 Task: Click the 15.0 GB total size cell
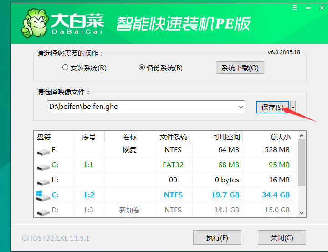click(x=277, y=210)
